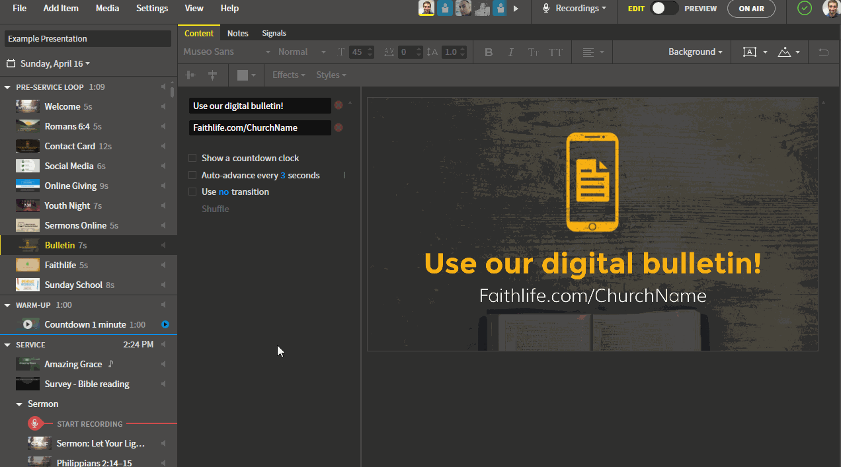Open the Settings menu
Viewport: 841px width, 467px height.
[152, 8]
